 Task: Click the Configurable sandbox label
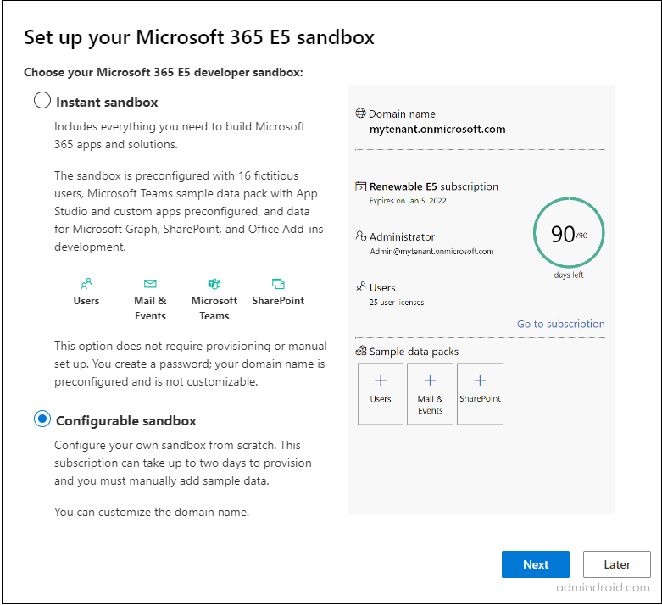click(126, 421)
